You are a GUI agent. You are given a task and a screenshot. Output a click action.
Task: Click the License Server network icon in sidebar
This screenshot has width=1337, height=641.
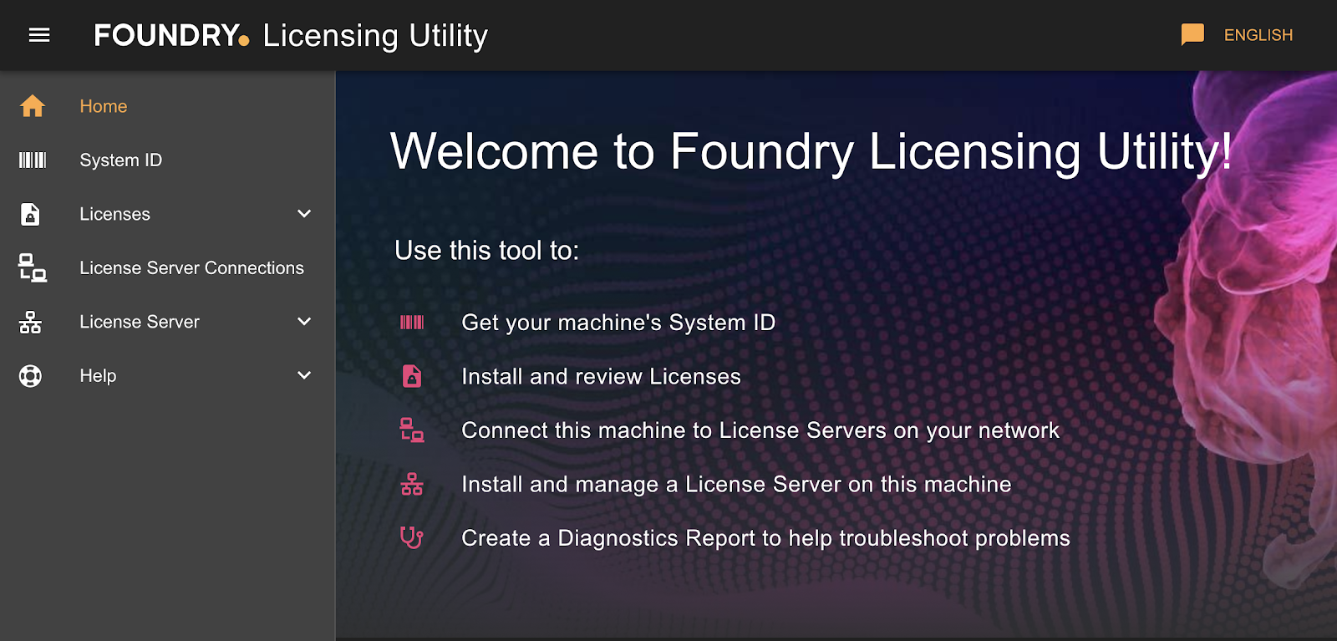pyautogui.click(x=31, y=323)
